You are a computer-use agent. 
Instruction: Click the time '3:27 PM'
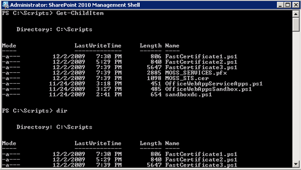click(109, 89)
